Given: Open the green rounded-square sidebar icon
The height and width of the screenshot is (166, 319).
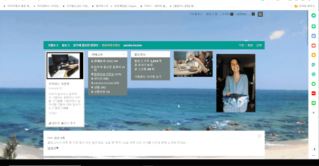Looking at the screenshot, I should 313,84.
